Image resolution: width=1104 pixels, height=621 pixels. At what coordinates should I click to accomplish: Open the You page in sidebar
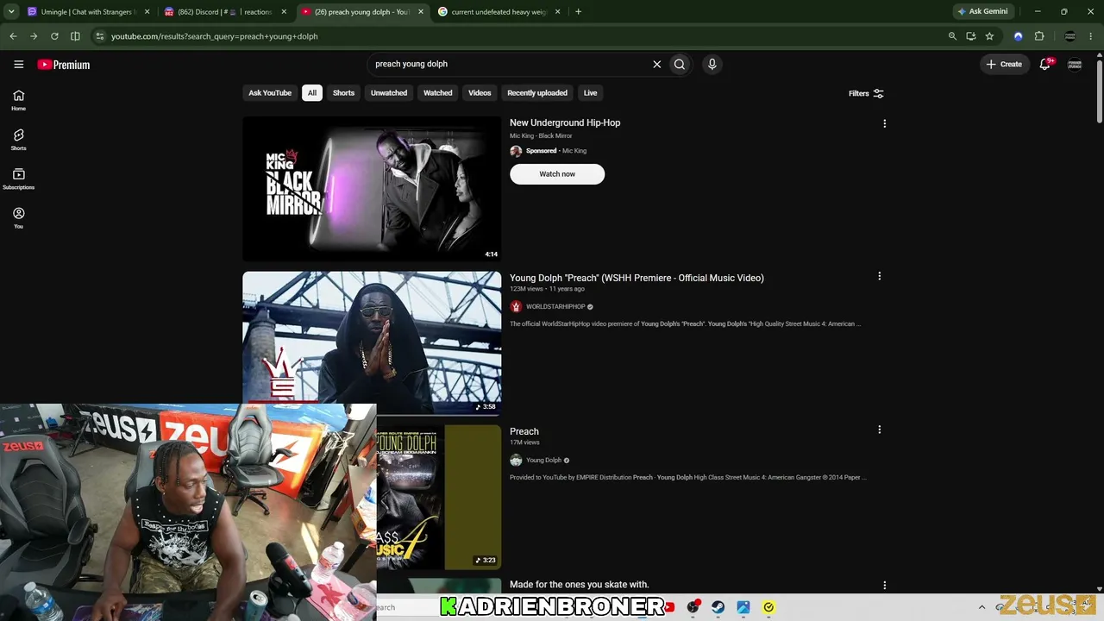[x=18, y=217]
